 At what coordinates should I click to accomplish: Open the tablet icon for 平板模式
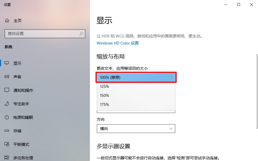pyautogui.click(x=6, y=144)
